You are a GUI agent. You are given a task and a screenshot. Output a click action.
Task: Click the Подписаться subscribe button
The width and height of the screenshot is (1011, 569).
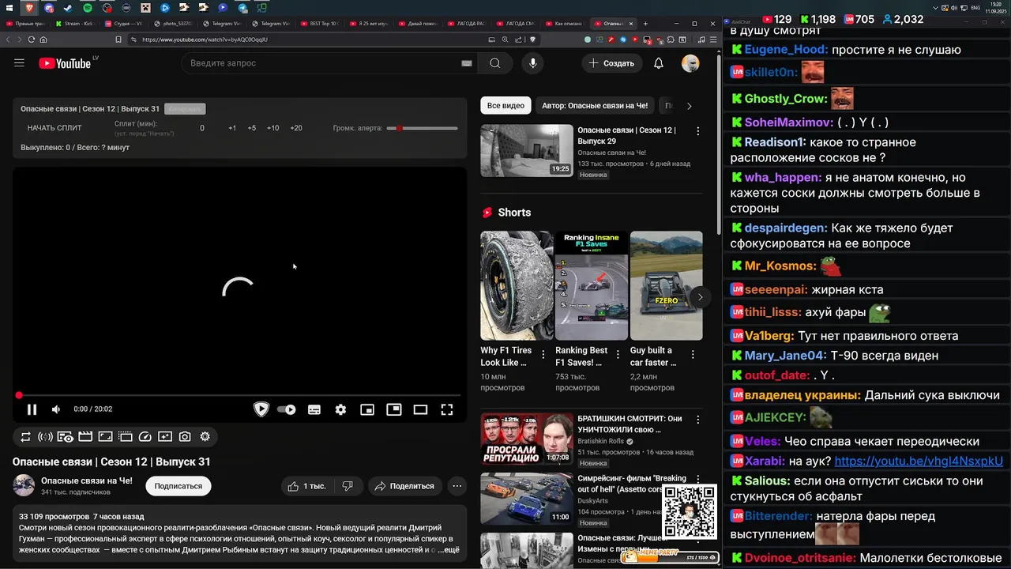pos(179,486)
